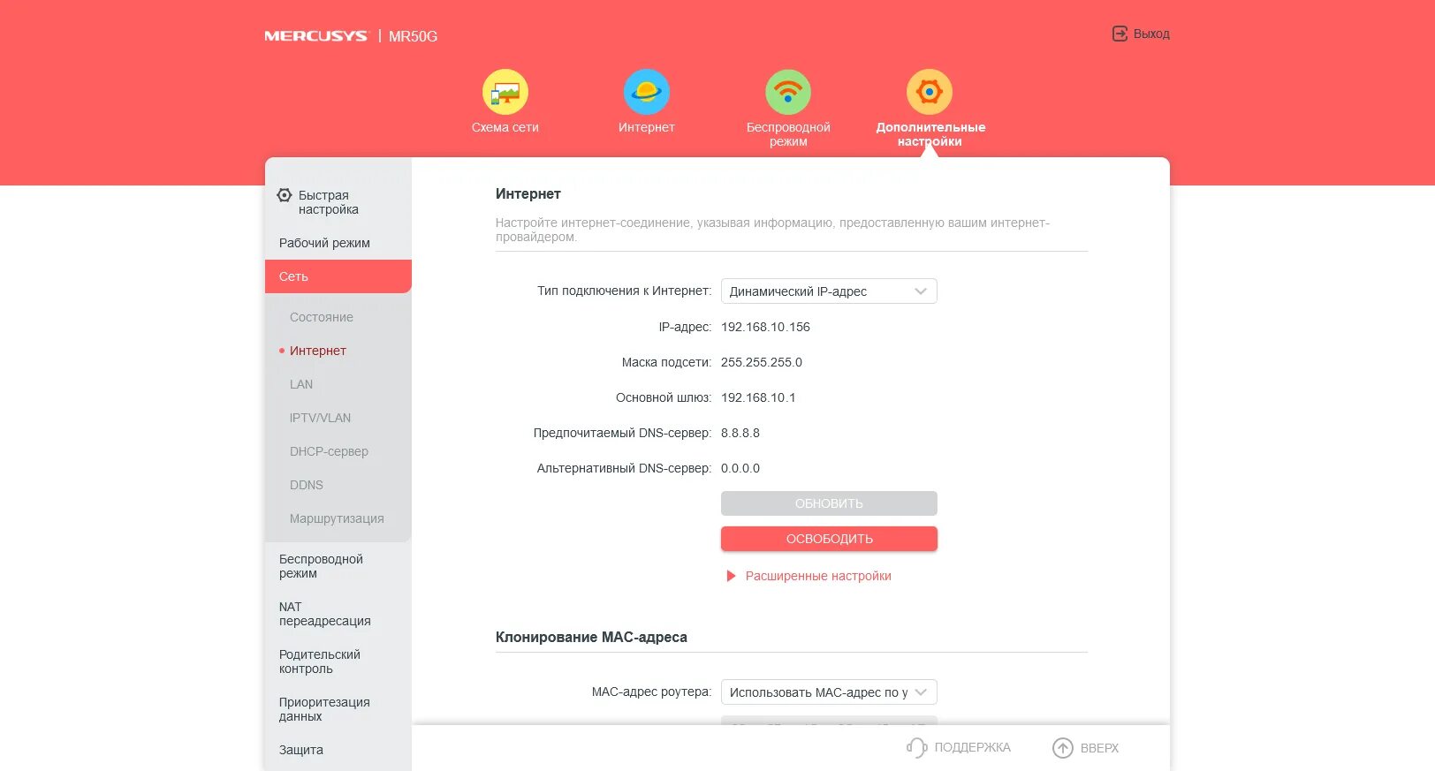Click the Быстрая настройка gear icon in sidebar

click(x=285, y=195)
